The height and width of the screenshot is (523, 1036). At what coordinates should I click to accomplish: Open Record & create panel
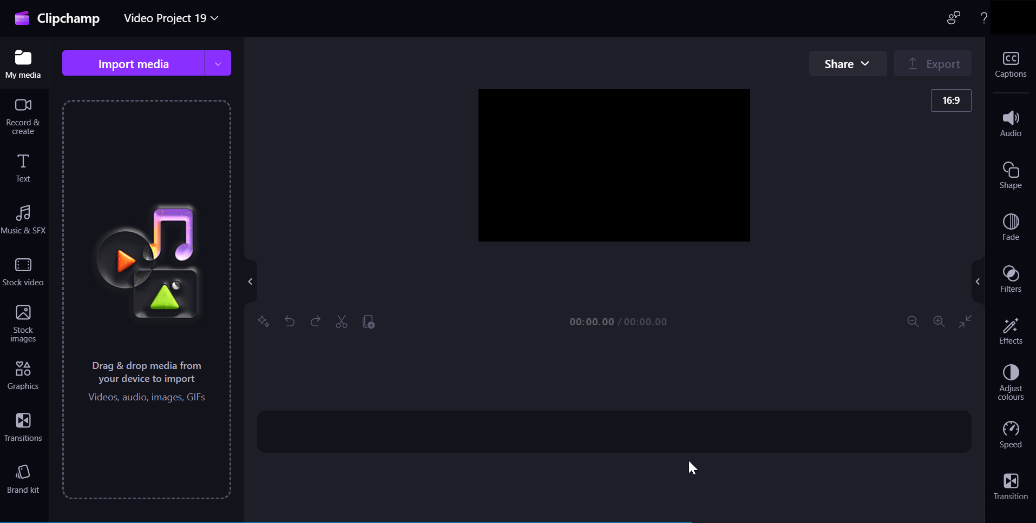tap(23, 116)
